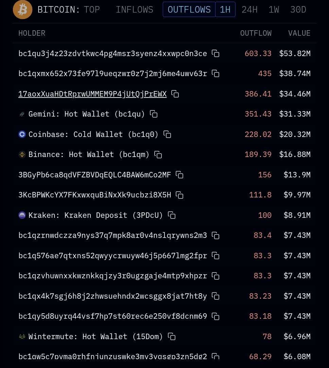329x368 pixels.
Task: Set timeframe to 1W
Action: tap(274, 10)
